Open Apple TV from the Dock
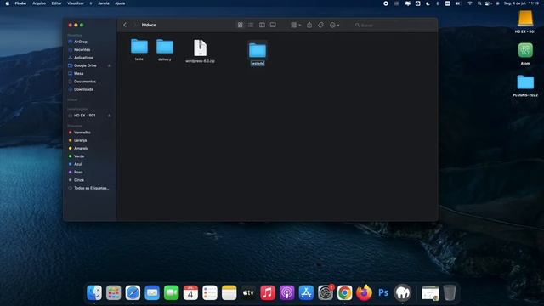Viewport: 544px width, 306px height. tap(248, 292)
